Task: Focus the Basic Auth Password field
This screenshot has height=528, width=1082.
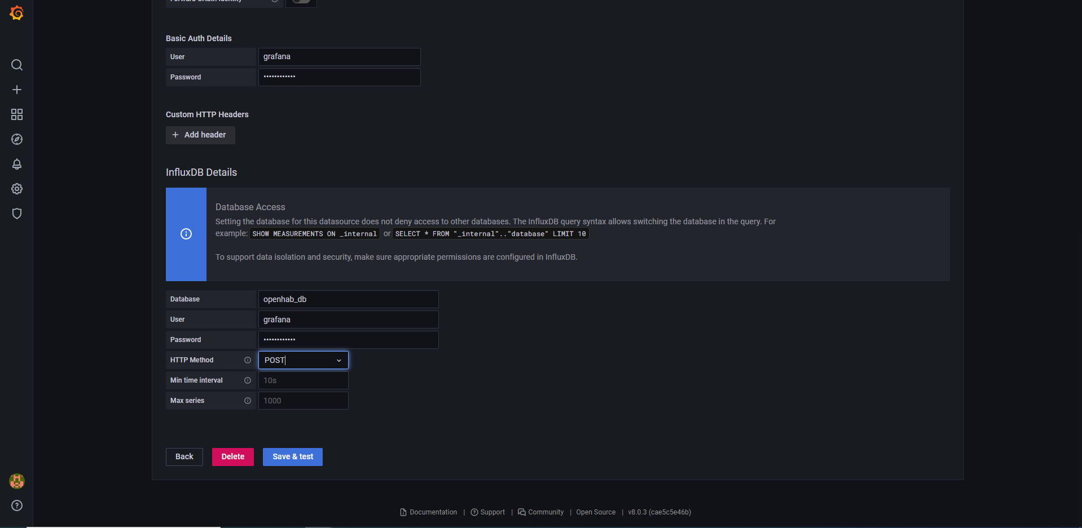Action: click(340, 77)
